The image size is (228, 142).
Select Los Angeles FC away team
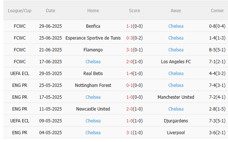(176, 62)
